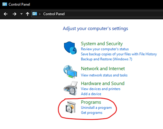Click the Control Panel address bar text
163x129 pixels.
point(54,14)
